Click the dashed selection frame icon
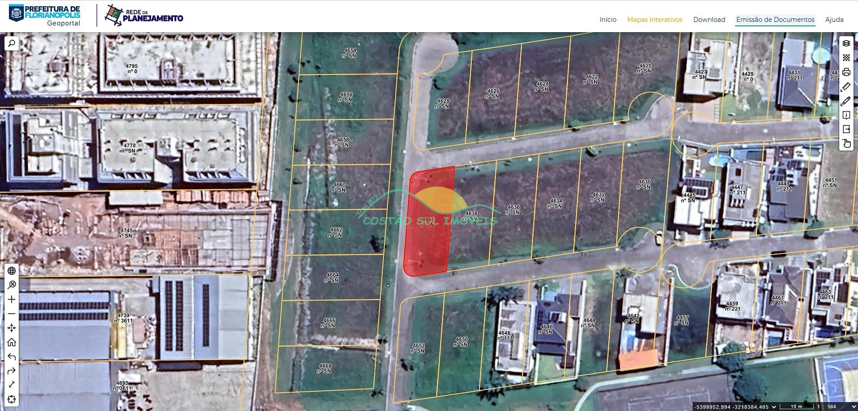The height and width of the screenshot is (411, 858). tap(12, 399)
